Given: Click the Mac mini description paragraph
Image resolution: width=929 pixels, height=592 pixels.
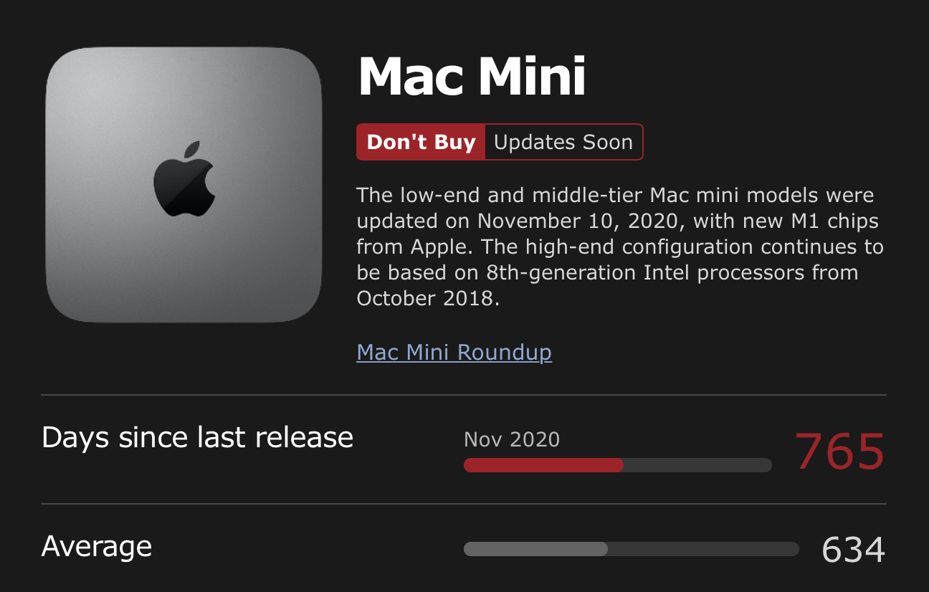Looking at the screenshot, I should [x=620, y=247].
